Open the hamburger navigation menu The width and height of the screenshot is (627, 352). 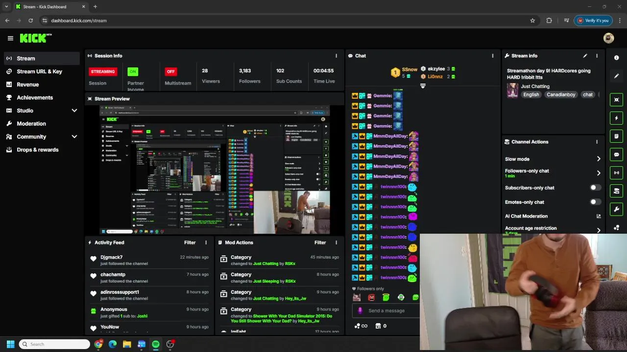coord(10,38)
